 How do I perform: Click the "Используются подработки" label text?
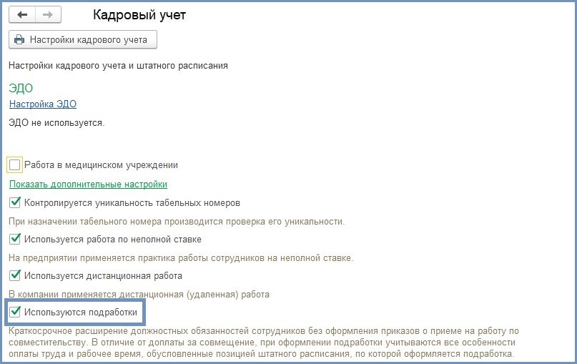coord(80,312)
